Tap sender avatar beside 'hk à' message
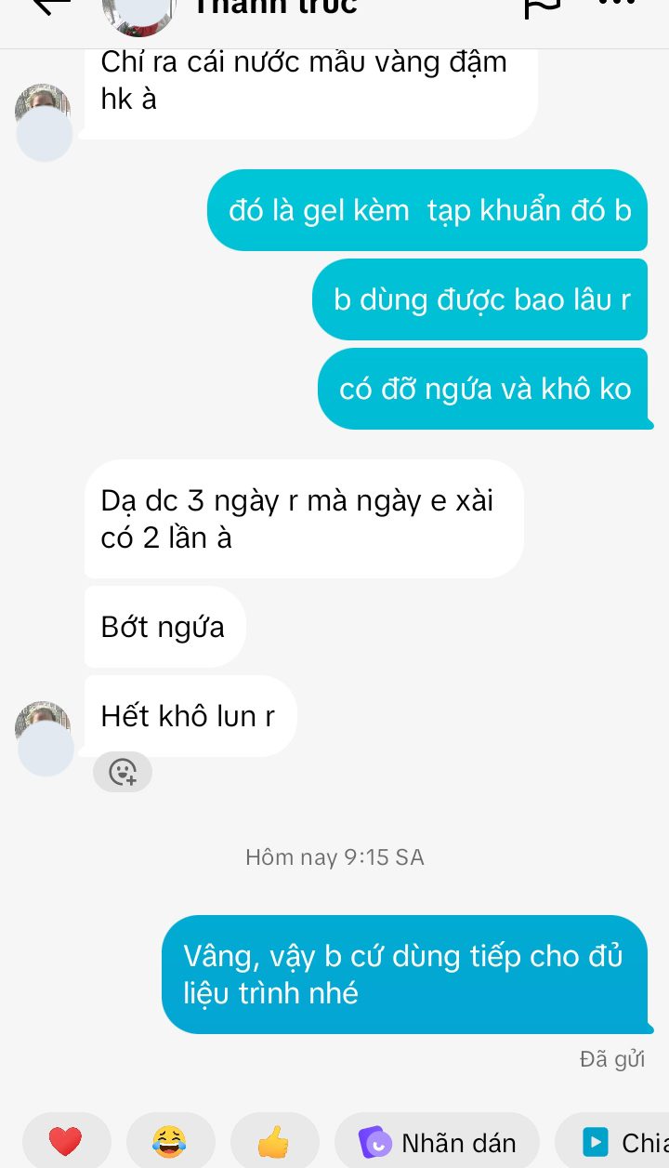 point(44,123)
